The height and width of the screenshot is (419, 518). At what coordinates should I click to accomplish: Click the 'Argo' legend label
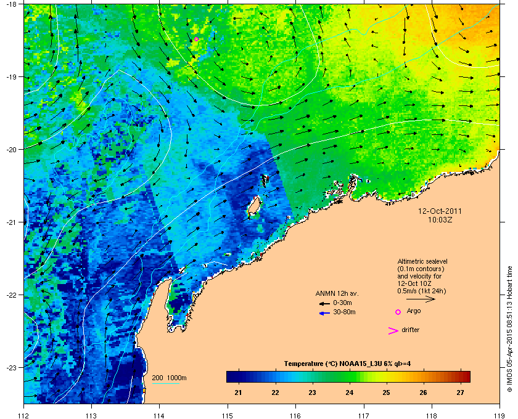coord(414,311)
